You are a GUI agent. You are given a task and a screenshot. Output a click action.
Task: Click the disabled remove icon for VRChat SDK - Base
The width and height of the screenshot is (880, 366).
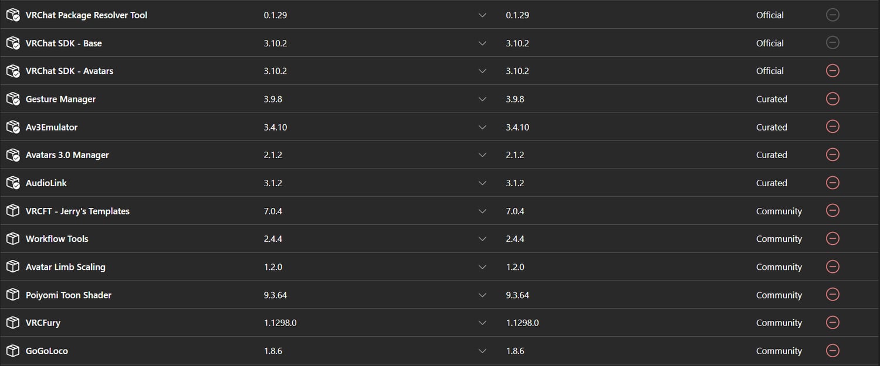[832, 43]
